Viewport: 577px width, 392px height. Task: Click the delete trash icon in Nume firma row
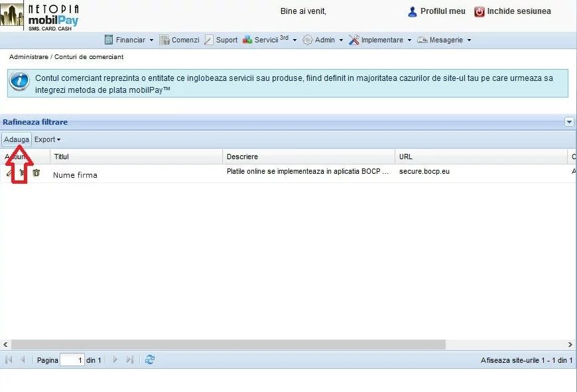click(x=36, y=173)
